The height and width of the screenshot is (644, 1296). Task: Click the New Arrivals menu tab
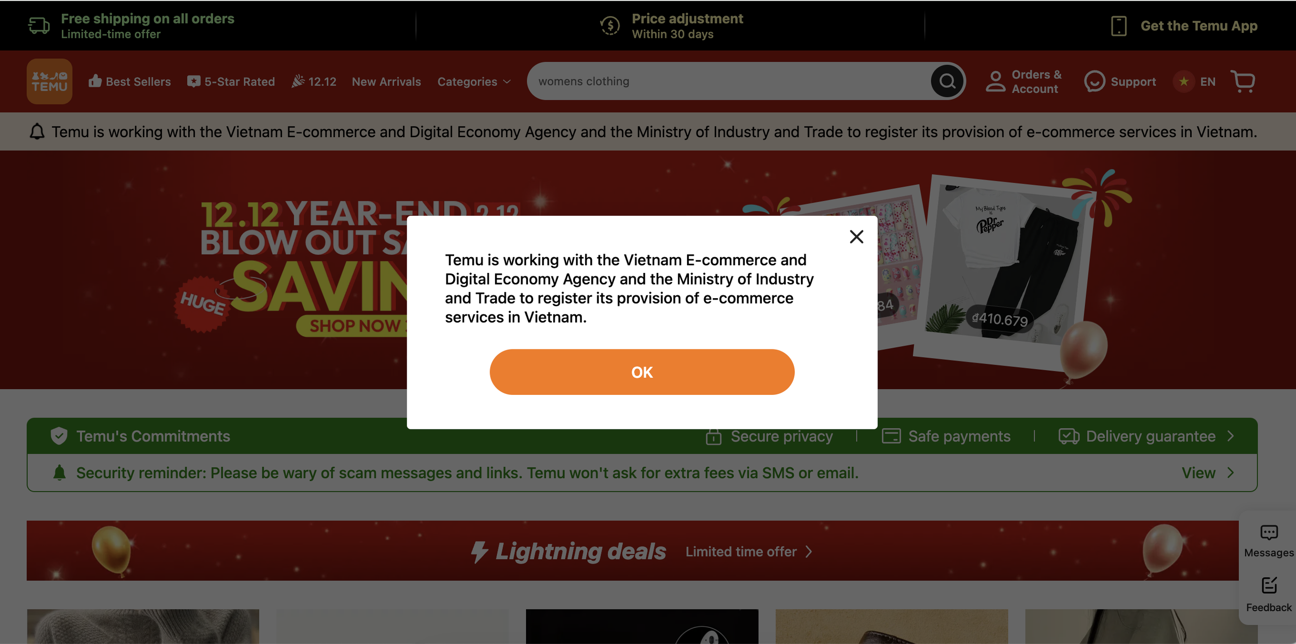[386, 80]
